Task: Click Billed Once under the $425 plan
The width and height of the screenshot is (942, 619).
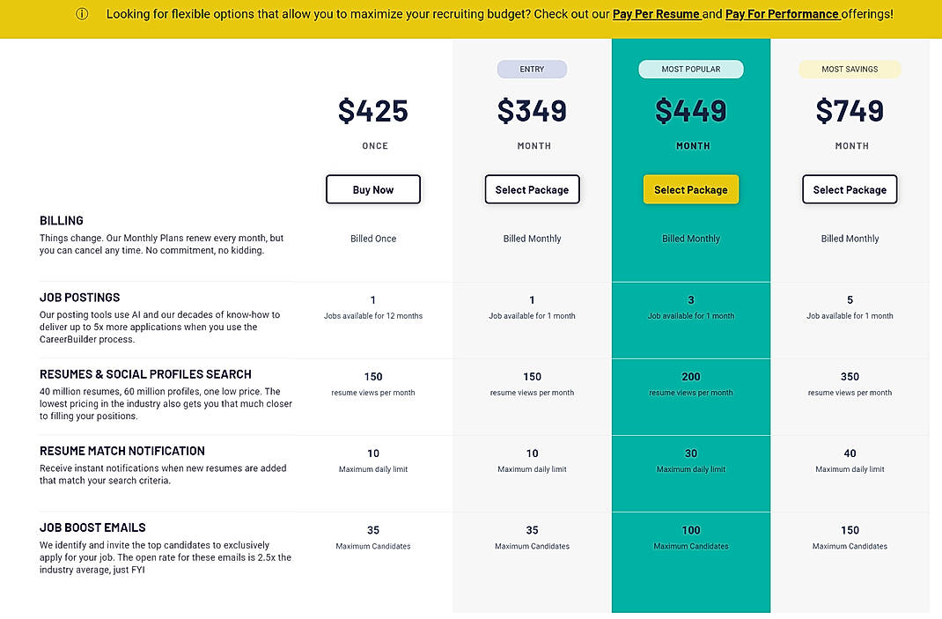Action: tap(372, 238)
